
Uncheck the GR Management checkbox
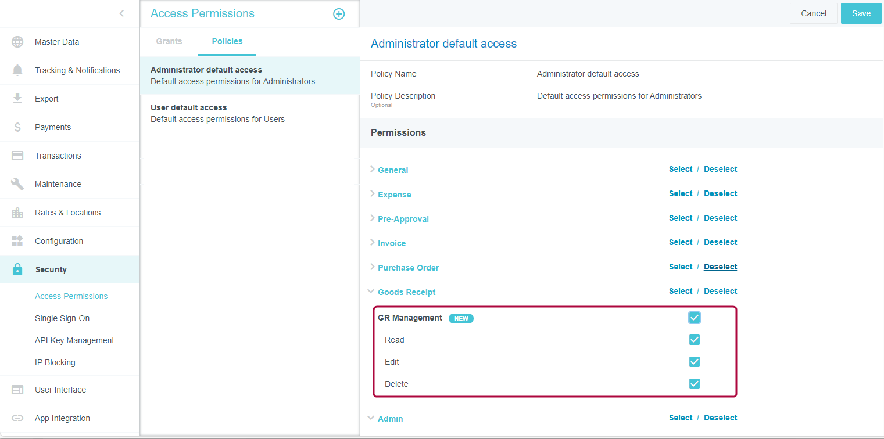[694, 318]
